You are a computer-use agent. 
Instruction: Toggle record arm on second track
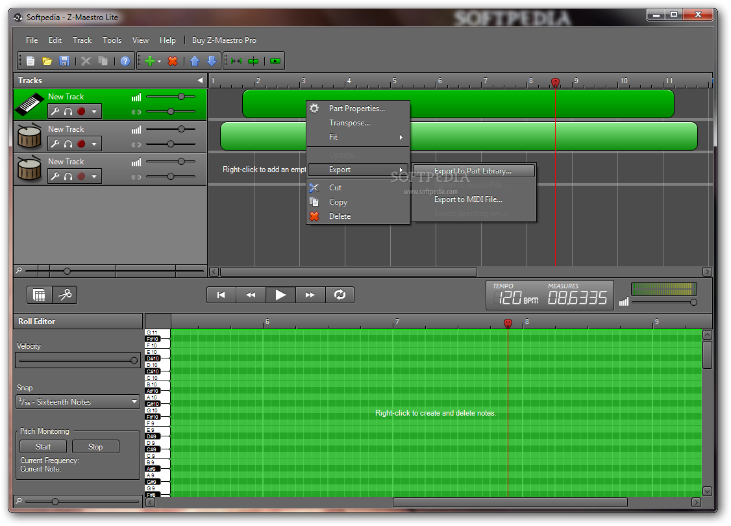point(81,144)
